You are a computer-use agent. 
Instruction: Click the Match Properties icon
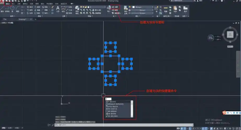[x=126, y=10]
